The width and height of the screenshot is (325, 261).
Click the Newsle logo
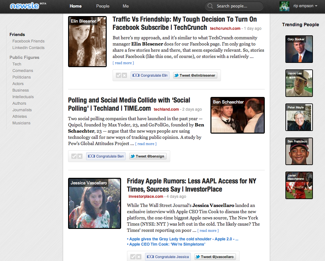click(x=25, y=6)
